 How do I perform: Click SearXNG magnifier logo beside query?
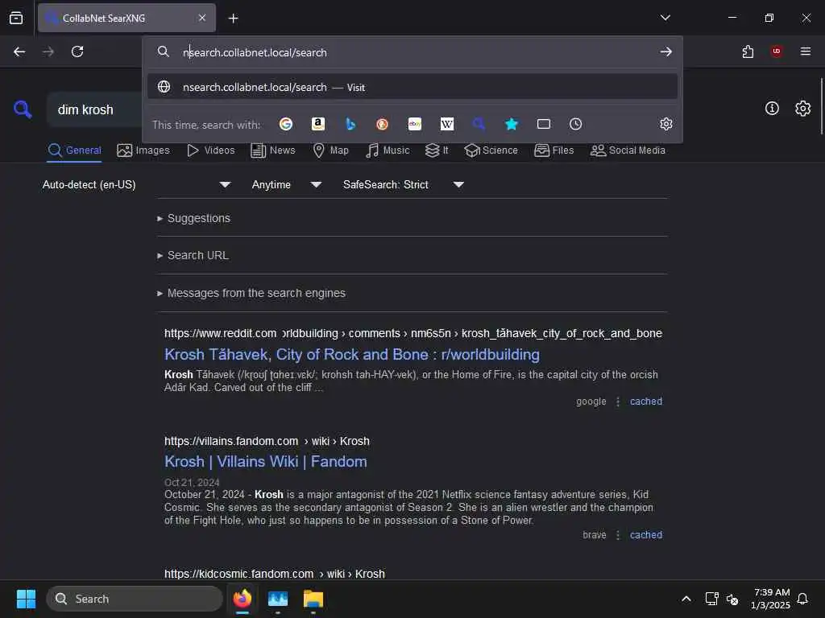[x=22, y=109]
